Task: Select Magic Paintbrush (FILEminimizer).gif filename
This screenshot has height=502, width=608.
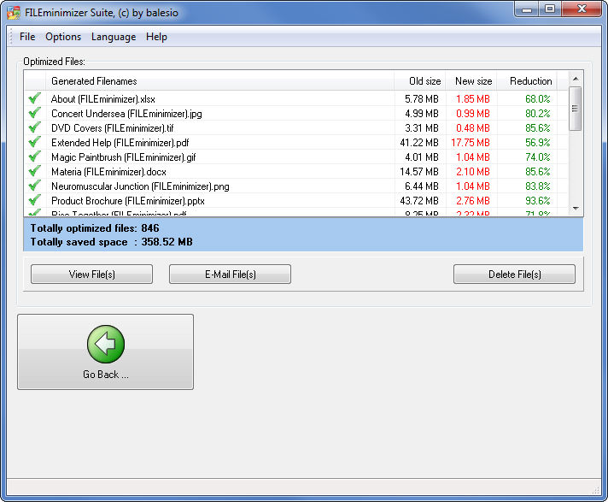Action: click(x=124, y=157)
